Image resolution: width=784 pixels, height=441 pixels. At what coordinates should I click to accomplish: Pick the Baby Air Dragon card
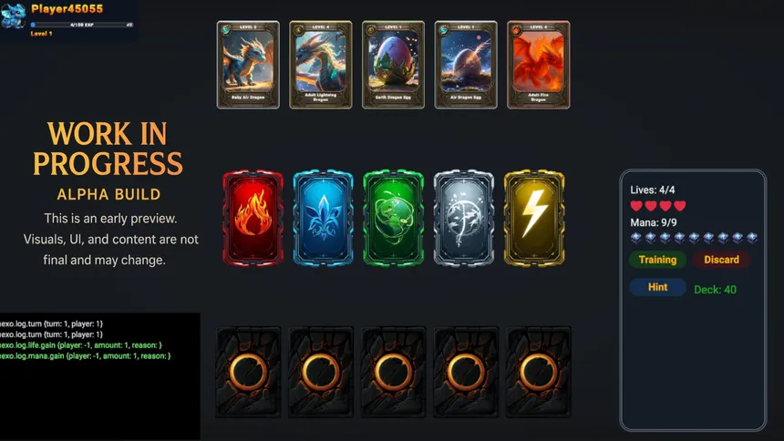point(248,65)
